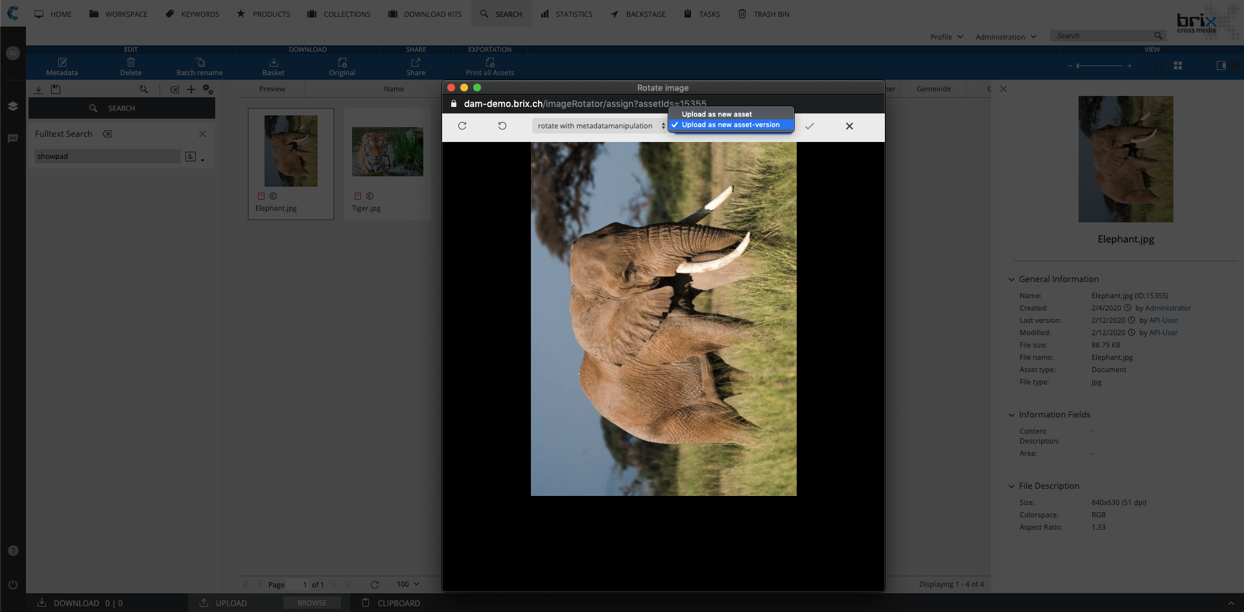
Task: Open the Administration dropdown menu
Action: 1005,37
